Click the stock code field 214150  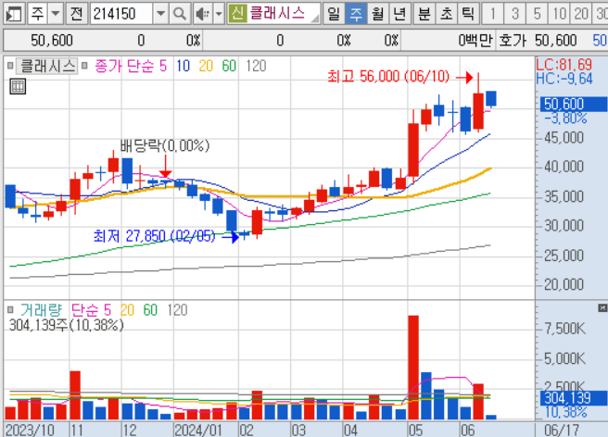pos(121,14)
